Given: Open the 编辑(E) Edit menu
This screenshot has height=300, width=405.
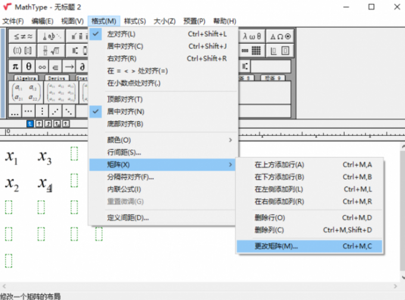Looking at the screenshot, I should tap(42, 21).
